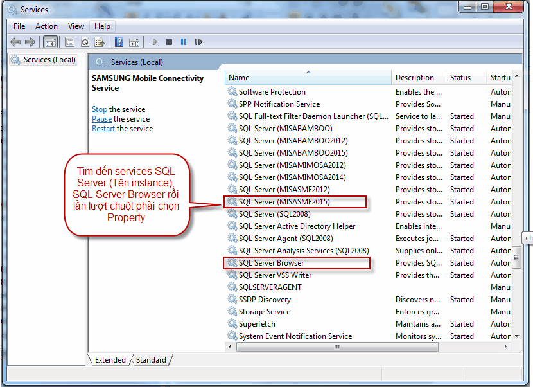Screen dimensions: 533x387
Task: Close the Services window
Action: tap(509, 6)
